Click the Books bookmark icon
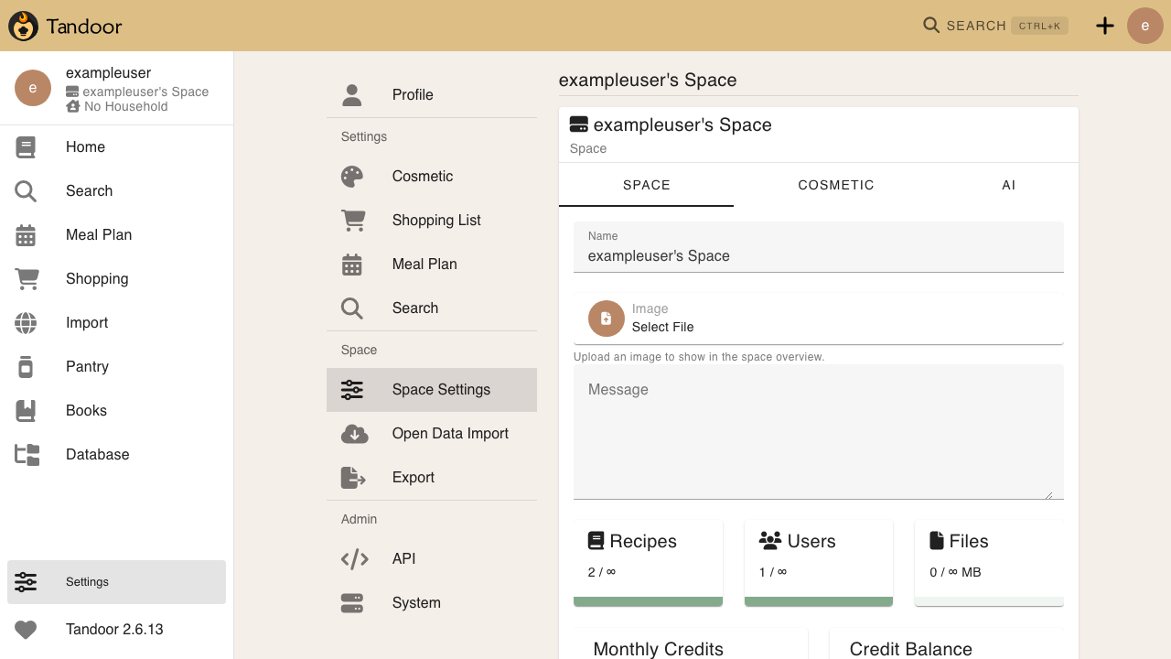The image size is (1171, 659). click(26, 411)
